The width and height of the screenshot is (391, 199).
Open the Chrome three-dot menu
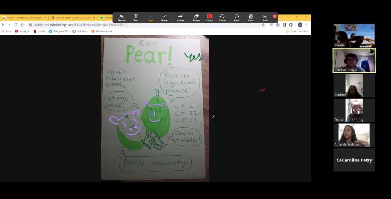(307, 25)
